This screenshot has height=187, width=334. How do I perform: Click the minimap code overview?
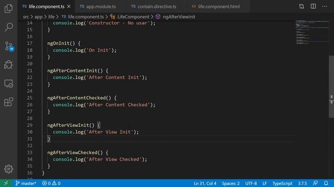[312, 32]
